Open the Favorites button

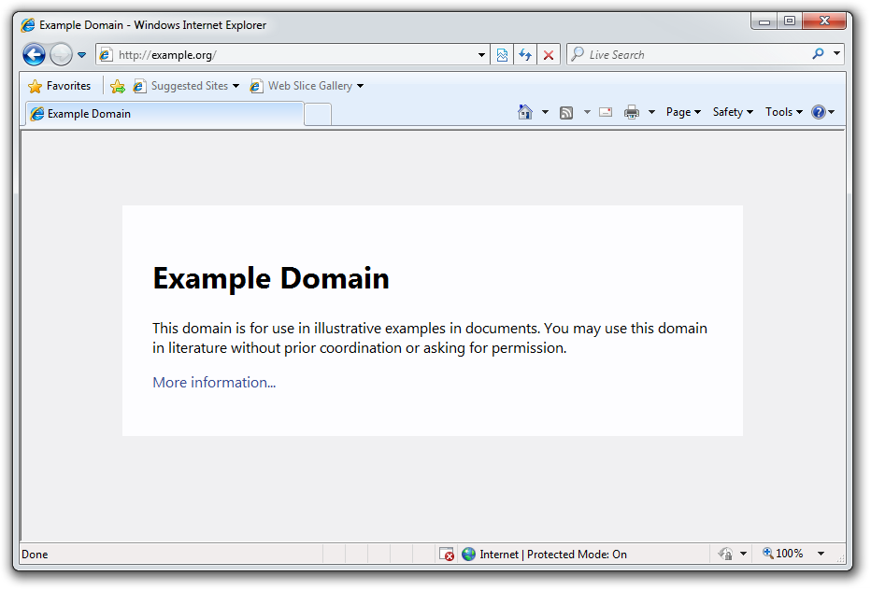(x=60, y=86)
